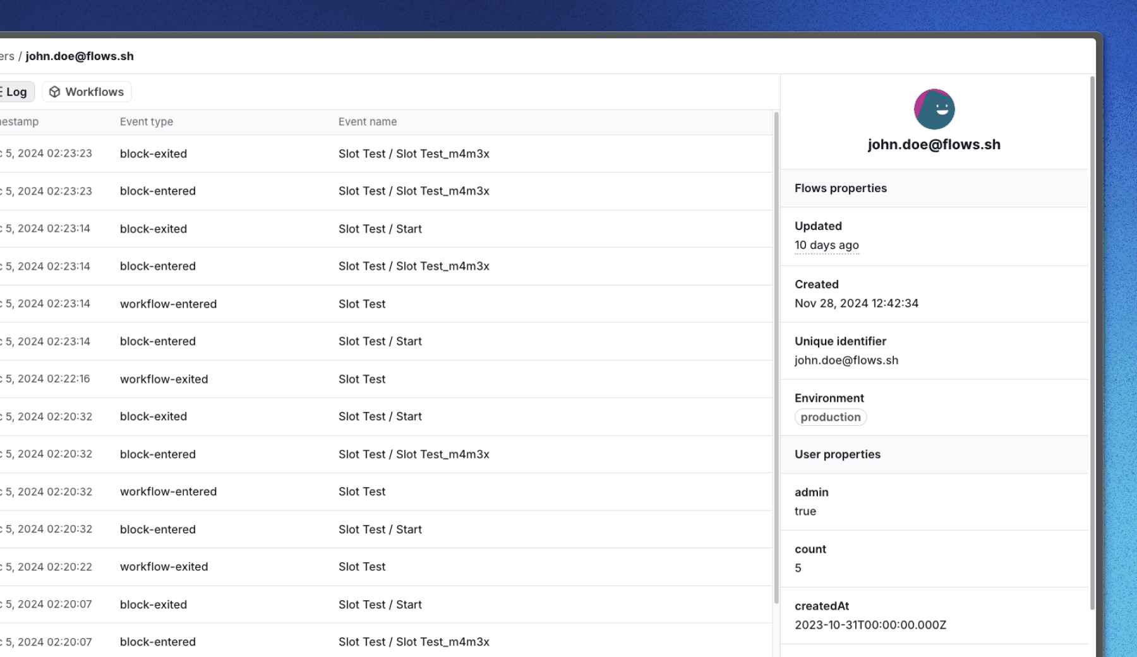Select the Log tab
Screen dimensions: 1137x657
coord(17,91)
